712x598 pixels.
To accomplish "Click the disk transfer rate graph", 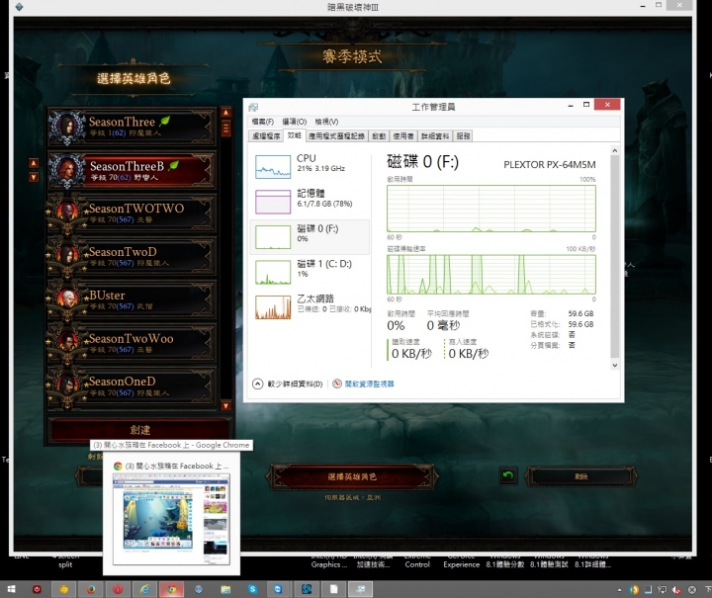I will 490,274.
